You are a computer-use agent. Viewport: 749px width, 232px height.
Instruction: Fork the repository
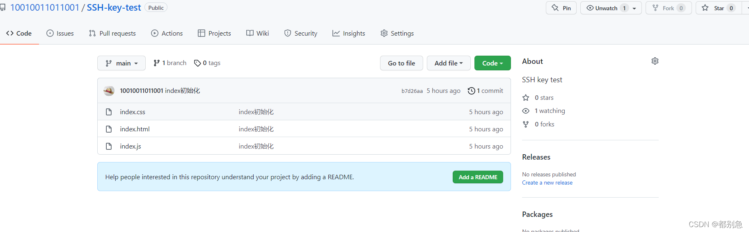[x=669, y=8]
